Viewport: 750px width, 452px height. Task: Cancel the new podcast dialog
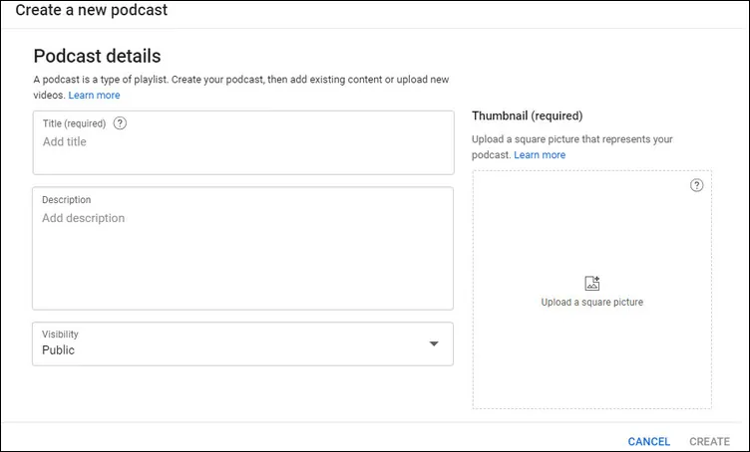point(648,441)
